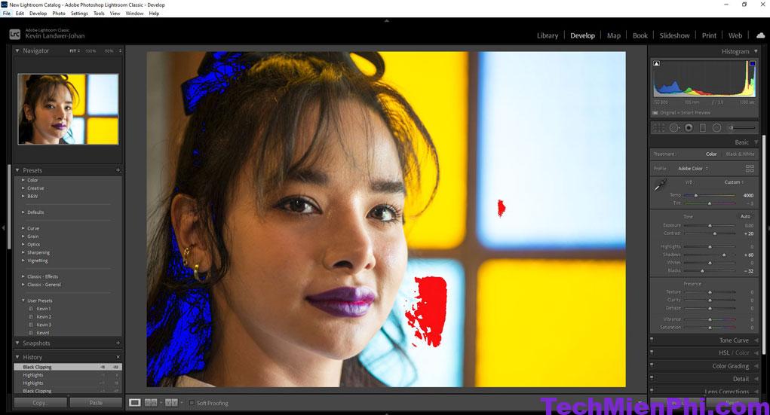This screenshot has height=415, width=770.
Task: Collapse the Histogram panel
Action: [x=756, y=51]
